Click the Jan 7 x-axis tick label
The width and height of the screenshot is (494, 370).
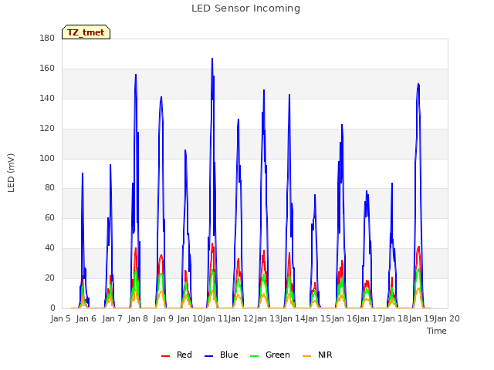pyautogui.click(x=112, y=318)
